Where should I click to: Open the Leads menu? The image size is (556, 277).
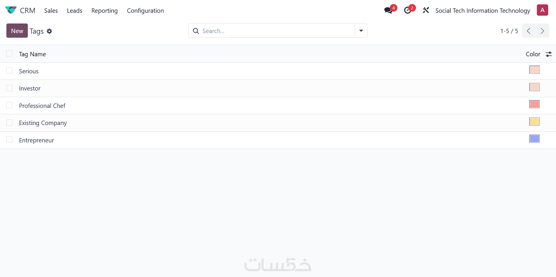point(75,11)
